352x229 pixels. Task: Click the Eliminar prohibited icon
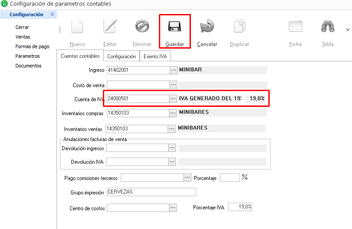point(142,27)
